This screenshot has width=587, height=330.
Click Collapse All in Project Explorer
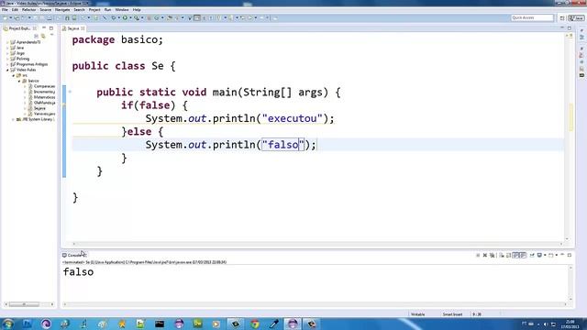[x=37, y=36]
